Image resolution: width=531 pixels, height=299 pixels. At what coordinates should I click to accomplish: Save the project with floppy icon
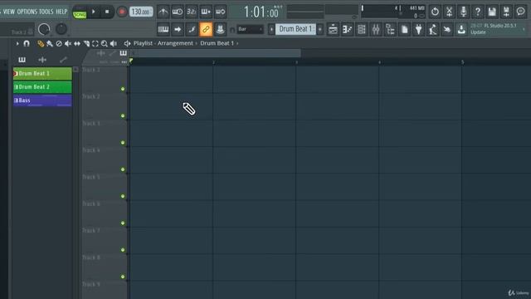[x=492, y=12]
